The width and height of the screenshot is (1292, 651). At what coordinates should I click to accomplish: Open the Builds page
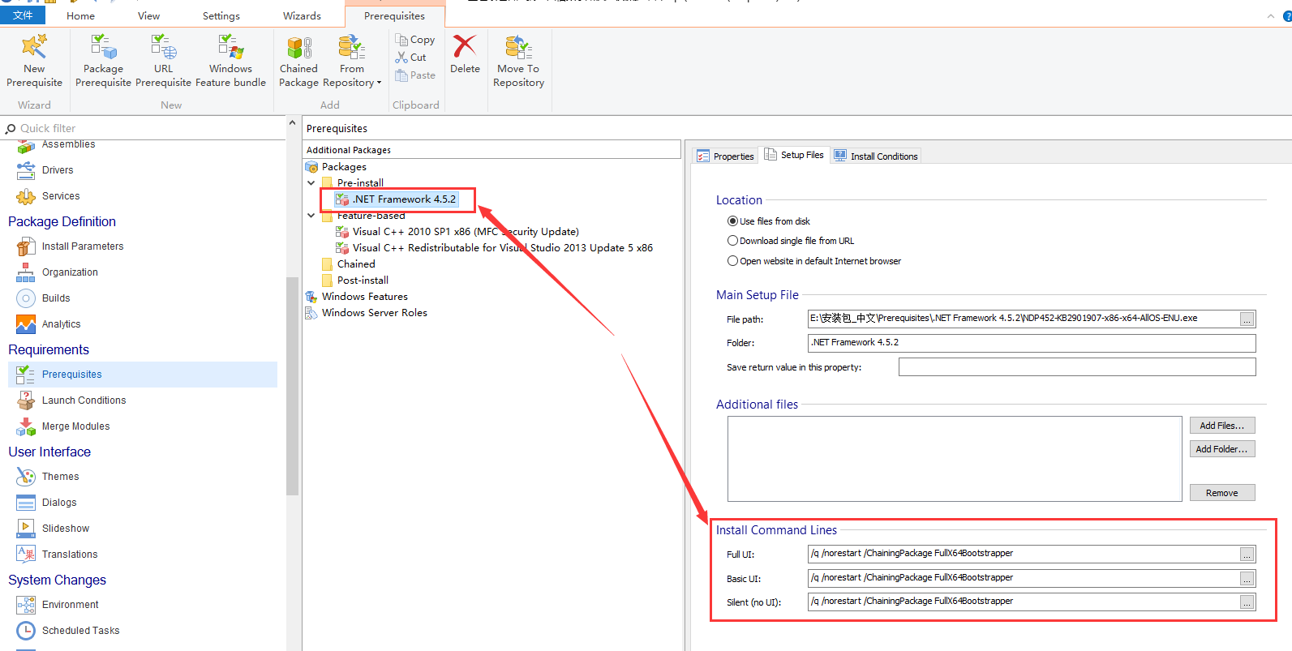pyautogui.click(x=56, y=298)
